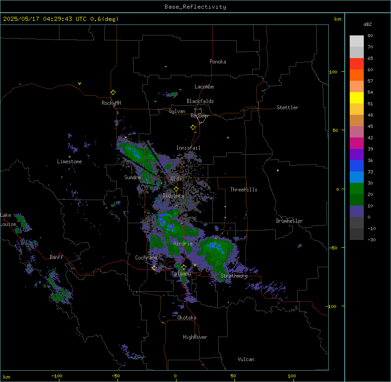Click the yellow diamond marker above Calgary label
The height and width of the screenshot is (382, 391).
(184, 267)
